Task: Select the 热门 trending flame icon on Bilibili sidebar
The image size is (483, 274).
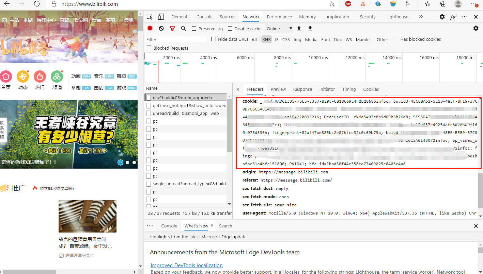Action: tap(40, 76)
